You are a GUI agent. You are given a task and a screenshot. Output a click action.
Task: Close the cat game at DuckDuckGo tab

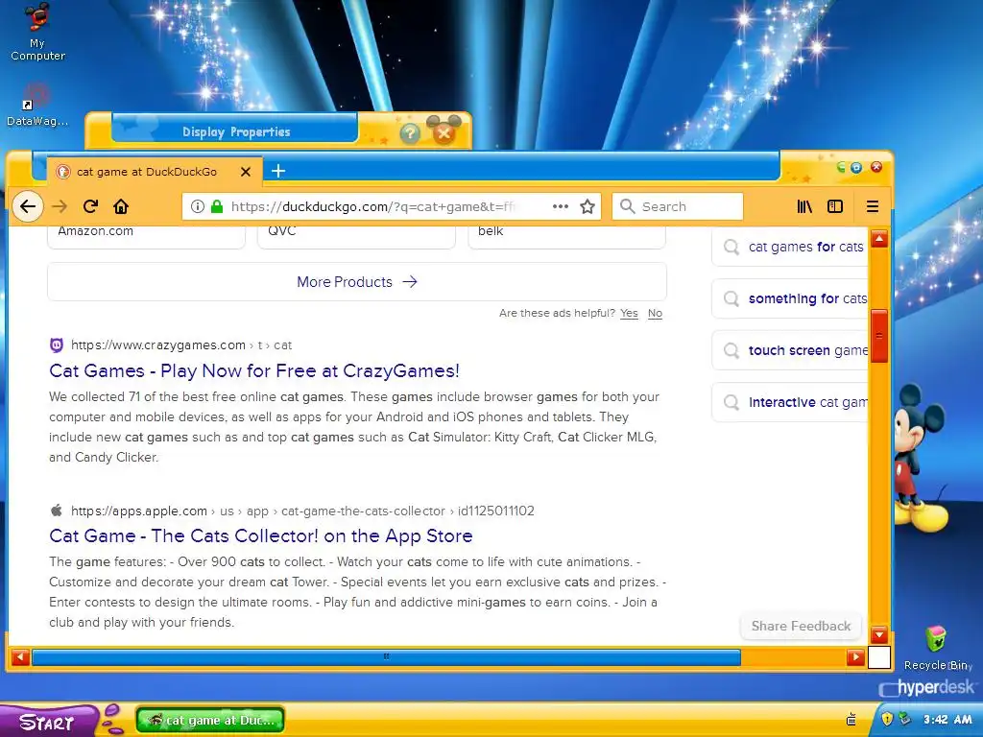point(246,171)
